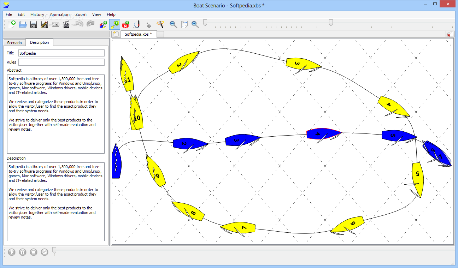
Task: Stop the animation
Action: click(x=34, y=252)
